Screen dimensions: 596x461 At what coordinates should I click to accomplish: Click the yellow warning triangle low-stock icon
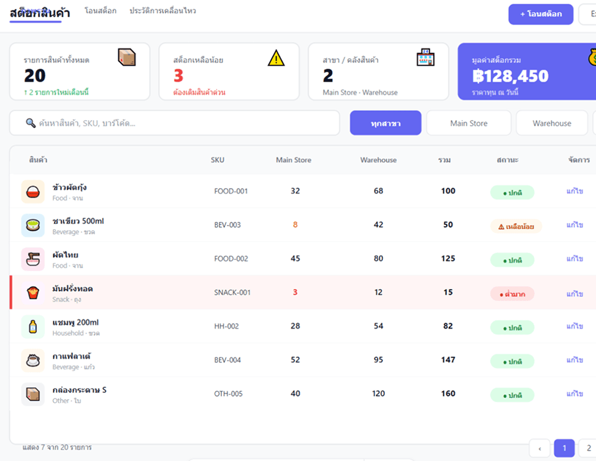tap(276, 58)
